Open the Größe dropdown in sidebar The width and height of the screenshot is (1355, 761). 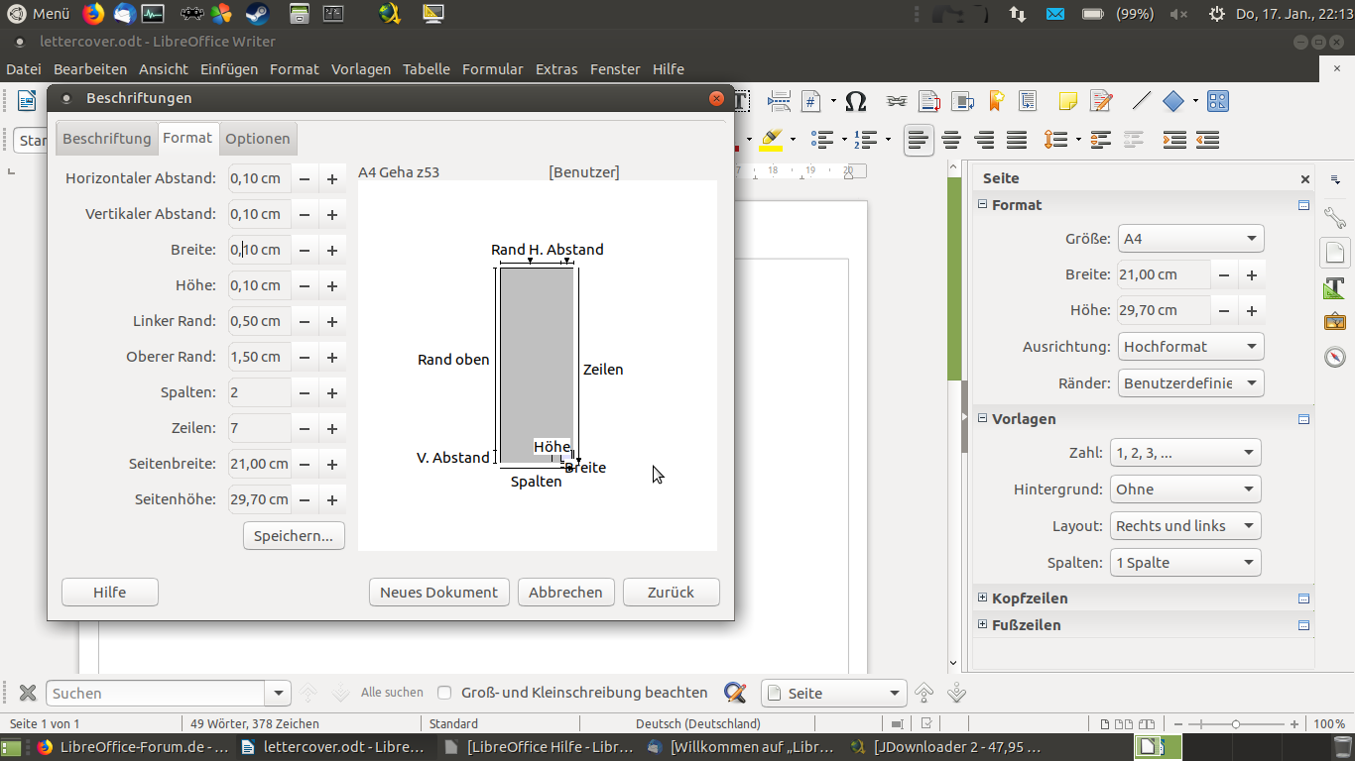click(1190, 239)
